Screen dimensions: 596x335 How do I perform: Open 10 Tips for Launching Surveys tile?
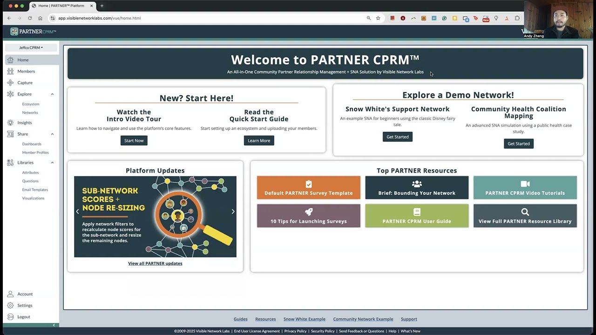309,216
